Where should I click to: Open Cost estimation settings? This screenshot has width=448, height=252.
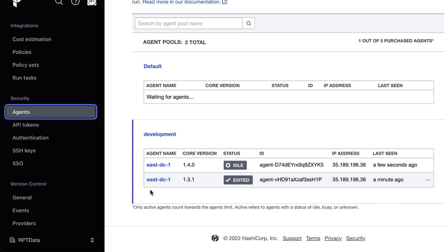32,39
